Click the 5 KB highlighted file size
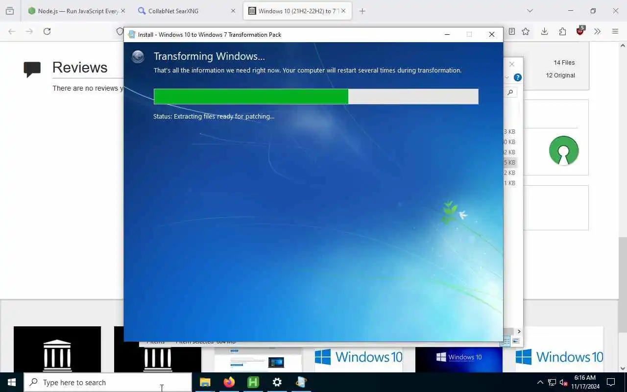The height and width of the screenshot is (392, 627). [510, 162]
